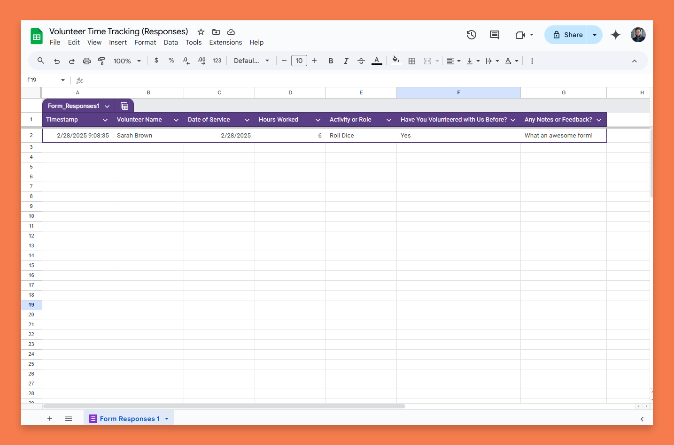
Task: Open the Extensions menu
Action: click(225, 42)
